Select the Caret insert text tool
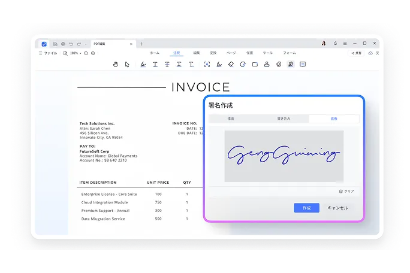The height and width of the screenshot is (273, 410). (x=191, y=64)
